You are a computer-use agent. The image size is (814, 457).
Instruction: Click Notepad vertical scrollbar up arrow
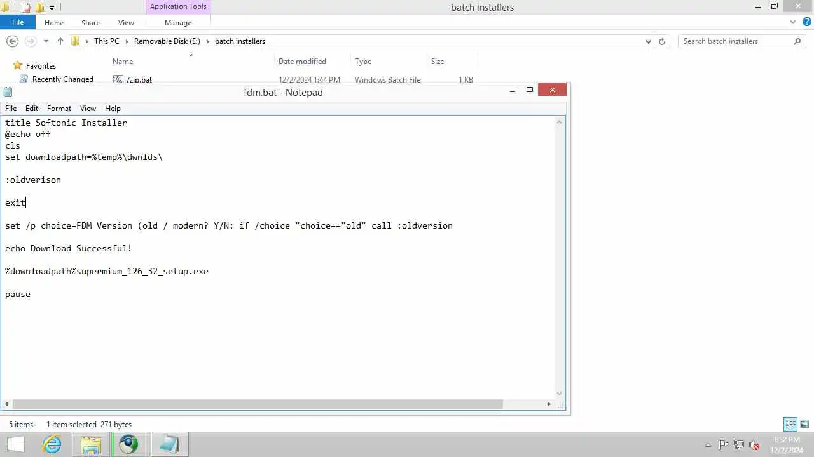click(x=560, y=121)
